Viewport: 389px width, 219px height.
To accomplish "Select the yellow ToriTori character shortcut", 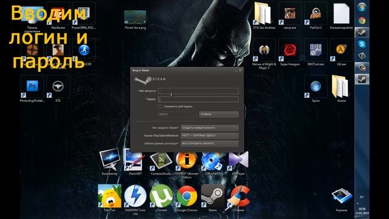I will 109,198.
